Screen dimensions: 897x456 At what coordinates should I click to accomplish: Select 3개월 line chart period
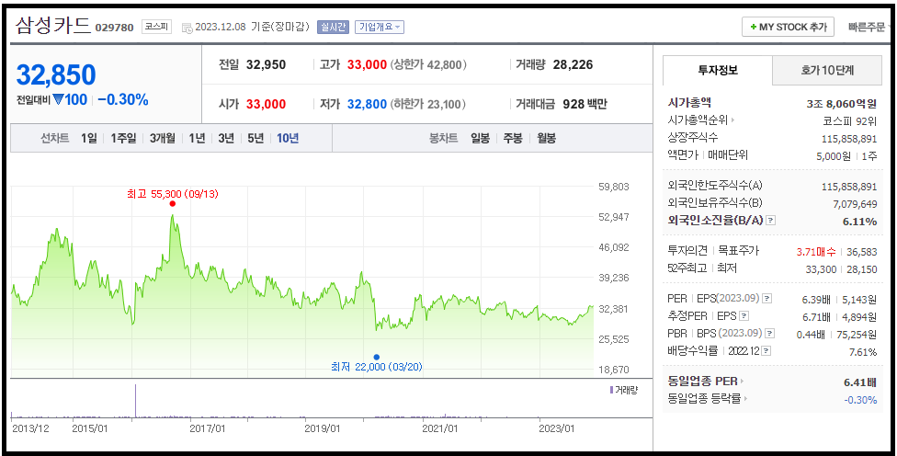(x=163, y=138)
